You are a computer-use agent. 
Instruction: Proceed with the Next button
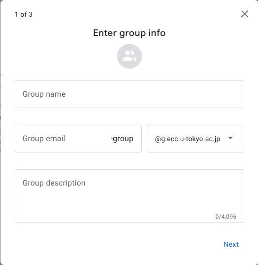coord(231,244)
